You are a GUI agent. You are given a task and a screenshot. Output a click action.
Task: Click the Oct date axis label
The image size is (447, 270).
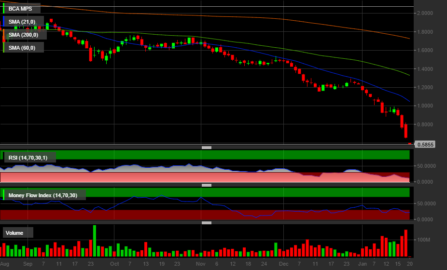point(114,264)
